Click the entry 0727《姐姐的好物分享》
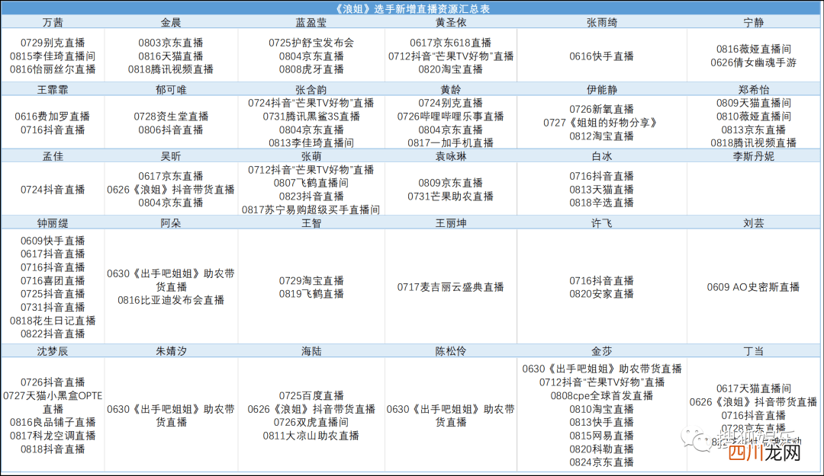Viewport: 824px width, 476px height. point(602,123)
